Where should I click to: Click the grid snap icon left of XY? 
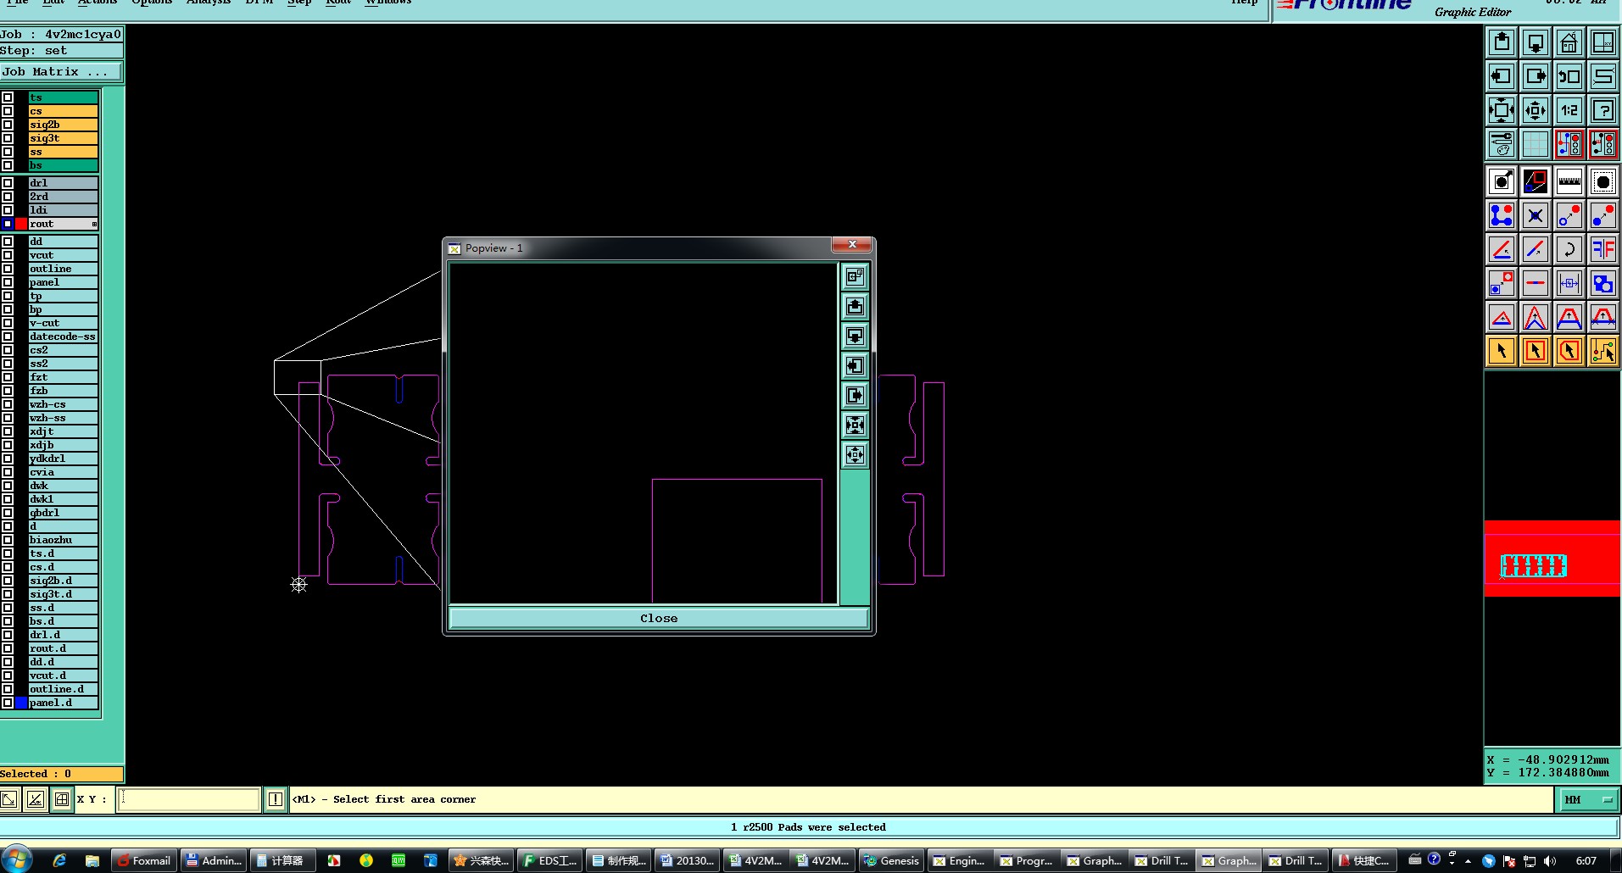click(62, 798)
